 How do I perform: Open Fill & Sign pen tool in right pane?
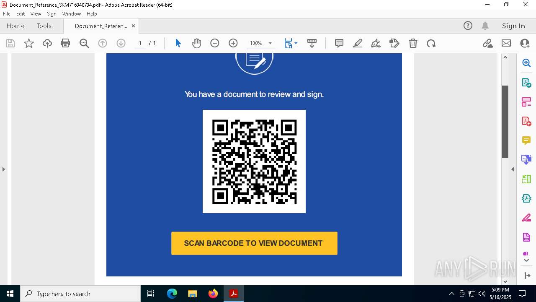[x=526, y=218]
